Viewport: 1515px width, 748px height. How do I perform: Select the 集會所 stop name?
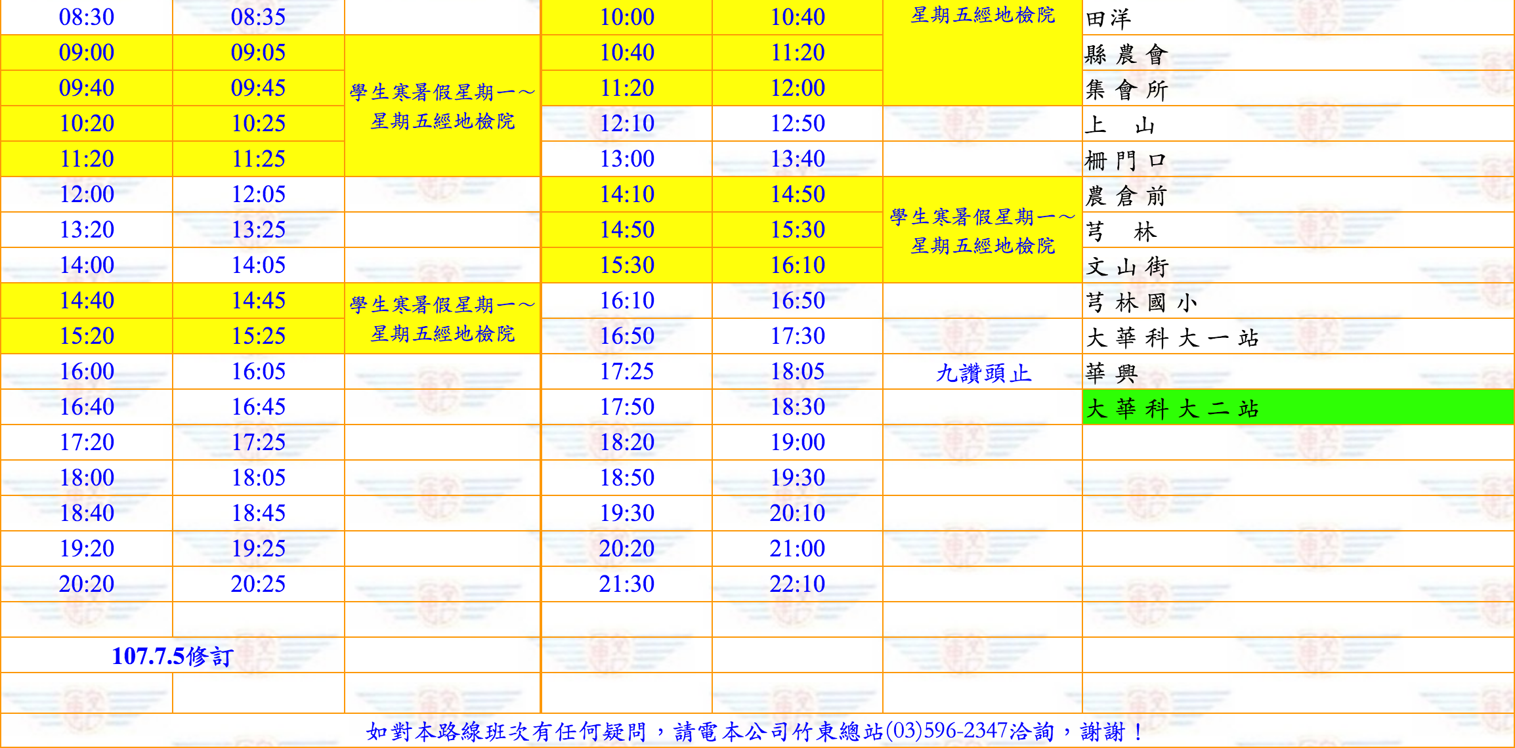pyautogui.click(x=1126, y=90)
